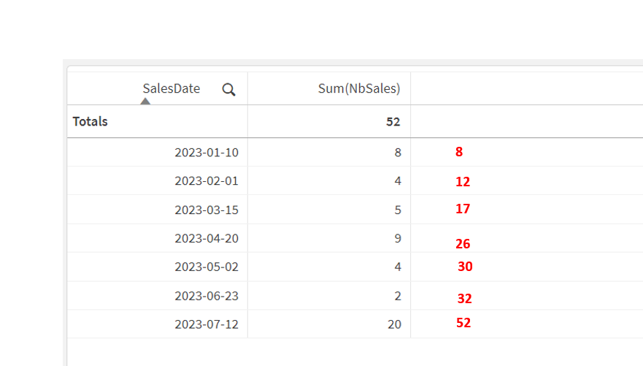Click the Sum(NbSales) value 9
Screen dimensions: 643x366
[398, 238]
